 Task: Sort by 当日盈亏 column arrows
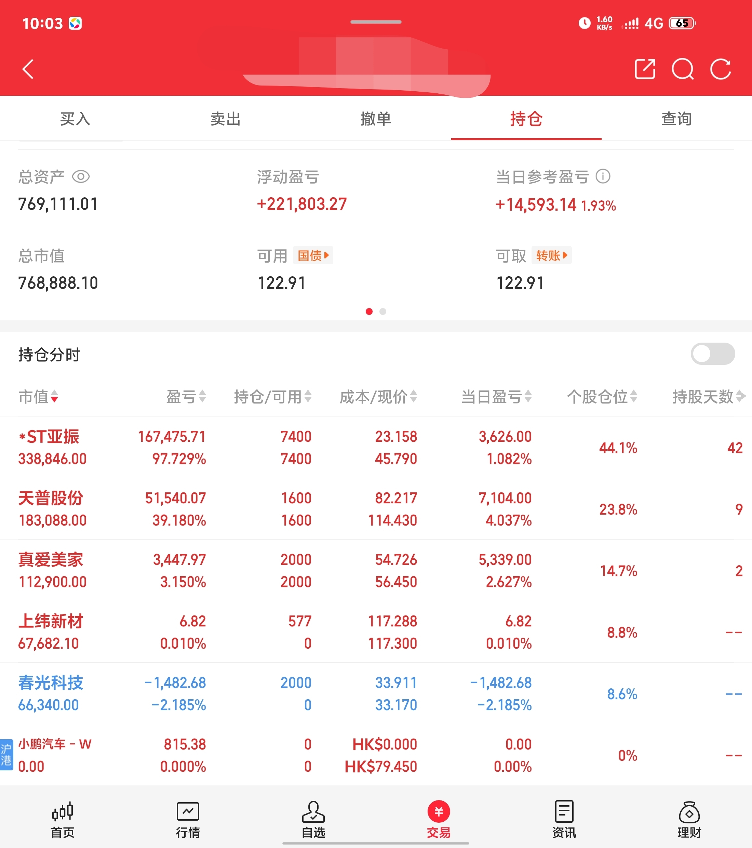[x=528, y=397]
